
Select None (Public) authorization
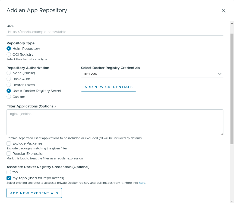pos(8,73)
